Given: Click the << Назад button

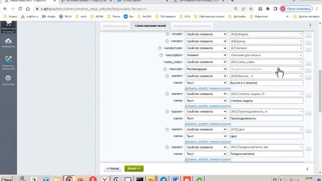Looking at the screenshot, I should click(x=113, y=168).
